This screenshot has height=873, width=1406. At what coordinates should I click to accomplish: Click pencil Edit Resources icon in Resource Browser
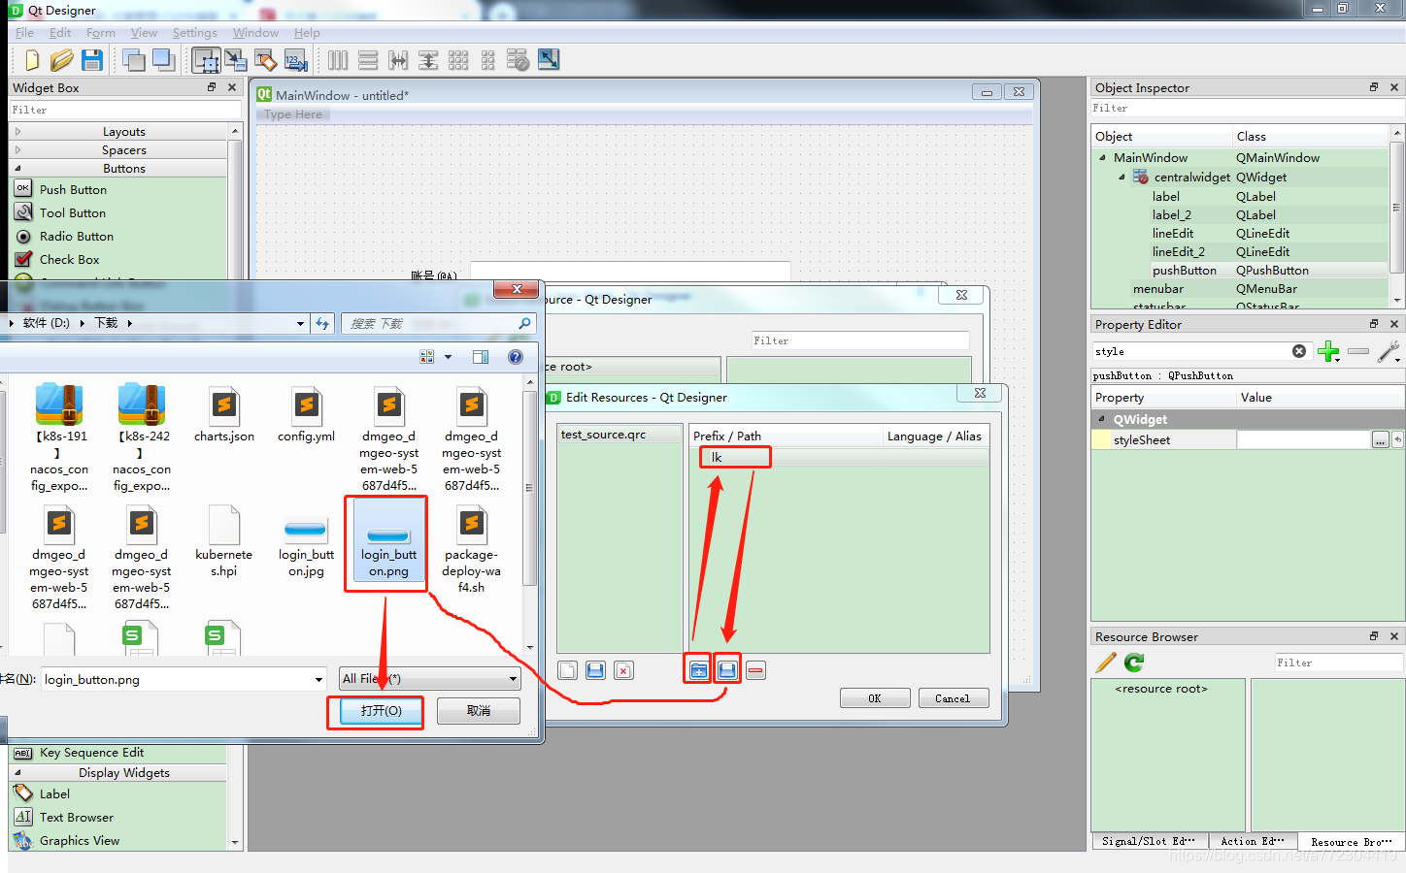pyautogui.click(x=1106, y=663)
